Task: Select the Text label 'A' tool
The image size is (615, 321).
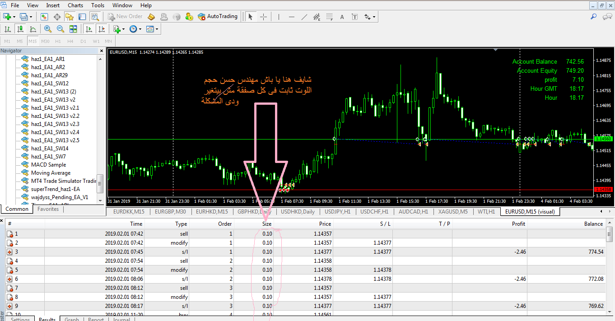Action: 342,17
